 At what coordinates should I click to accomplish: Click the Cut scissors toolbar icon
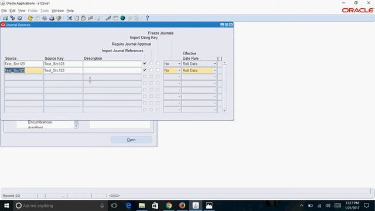point(69,18)
